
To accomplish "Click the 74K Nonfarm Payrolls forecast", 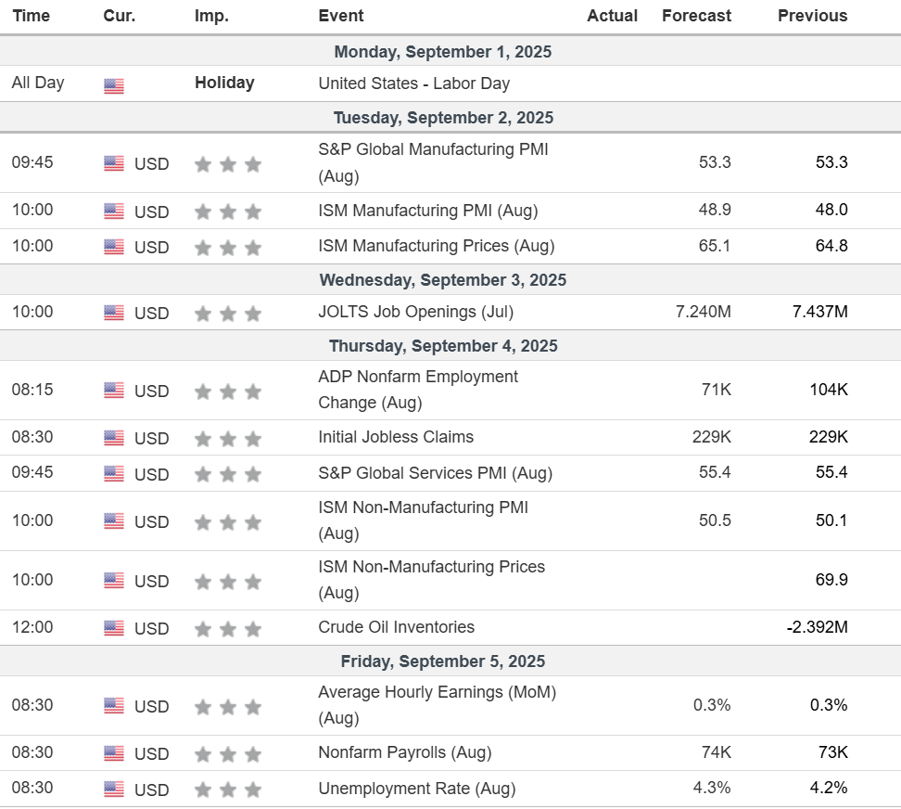I will tap(716, 752).
